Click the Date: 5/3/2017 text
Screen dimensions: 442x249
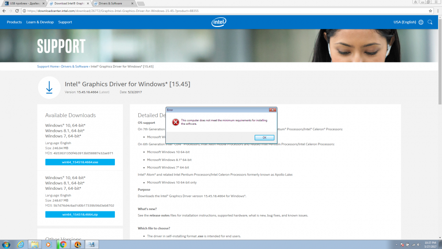point(131,92)
